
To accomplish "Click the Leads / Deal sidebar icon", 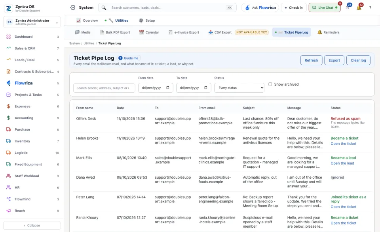I will tap(8, 60).
